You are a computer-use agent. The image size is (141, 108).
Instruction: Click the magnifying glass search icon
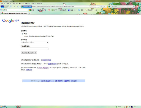point(134,7)
